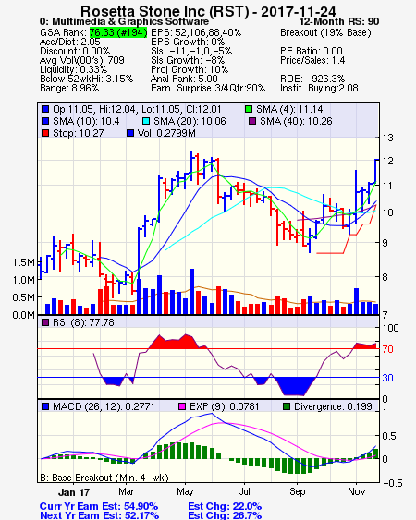Viewport: 416px width, 520px height.
Task: Click the 'Avg Vol(00's): 709' text
Action: click(x=82, y=60)
